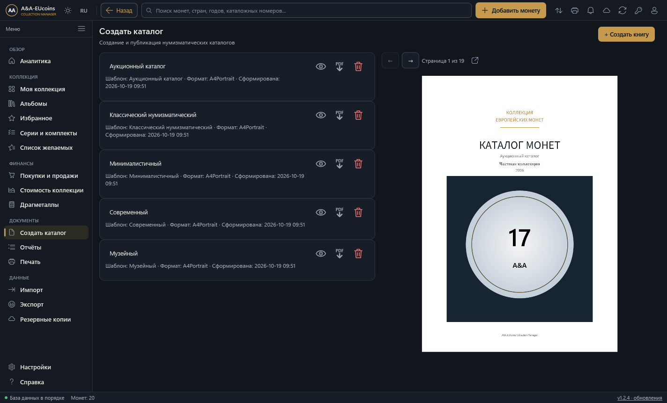Open Настройки in the sidebar
Image resolution: width=667 pixels, height=403 pixels.
[x=46, y=367]
